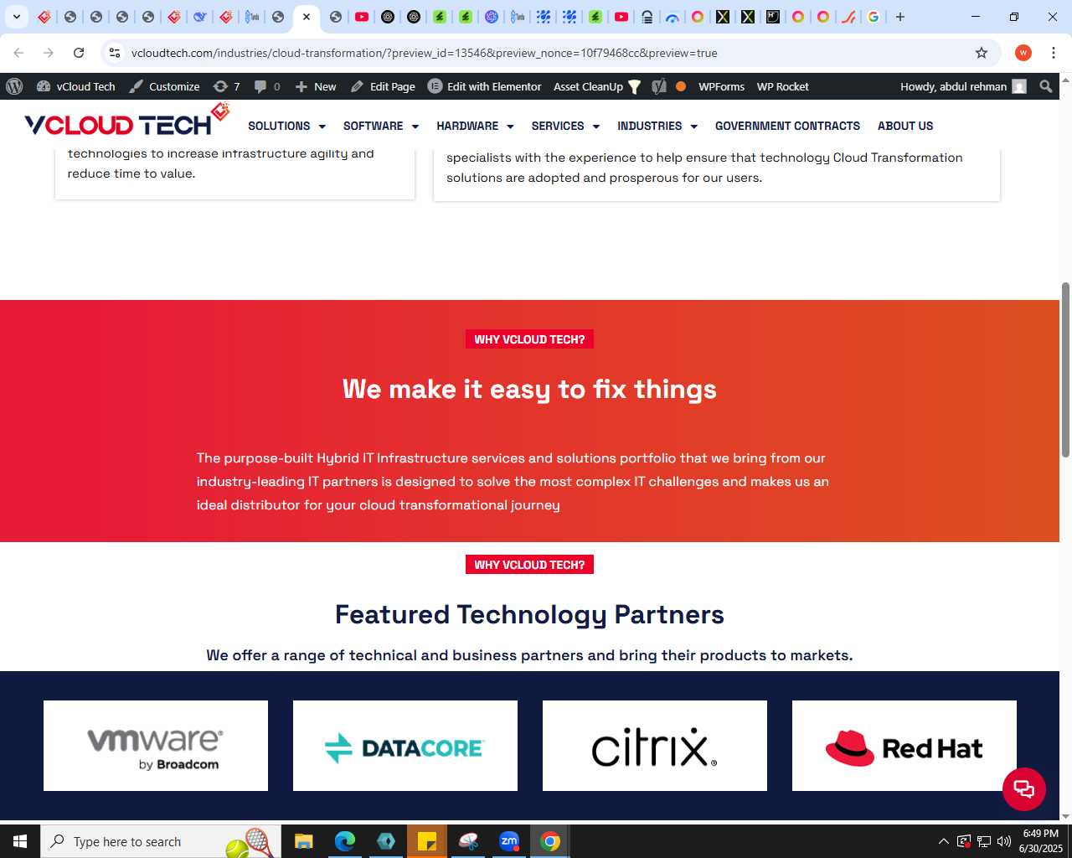Click the Citrix partner logo
Viewport: 1072px width, 858px height.
click(655, 746)
